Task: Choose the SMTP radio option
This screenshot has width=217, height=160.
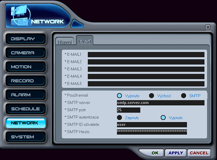Action: tap(184, 96)
